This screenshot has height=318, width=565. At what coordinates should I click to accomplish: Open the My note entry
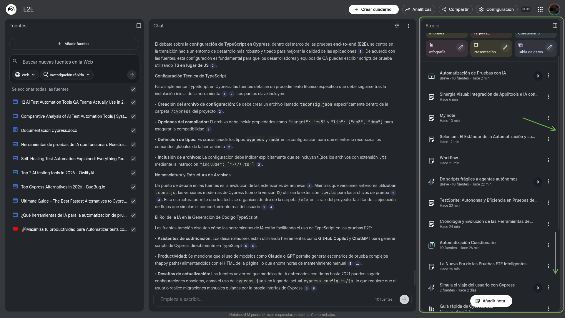[x=486, y=118]
